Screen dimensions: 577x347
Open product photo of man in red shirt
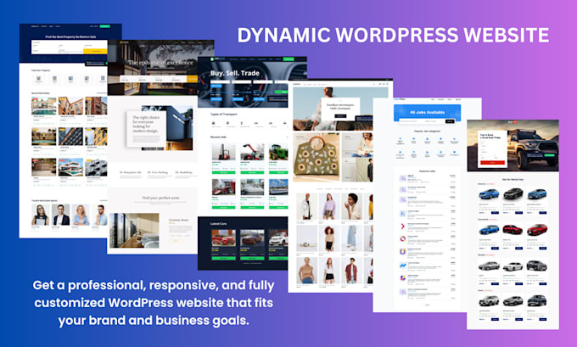pos(351,271)
